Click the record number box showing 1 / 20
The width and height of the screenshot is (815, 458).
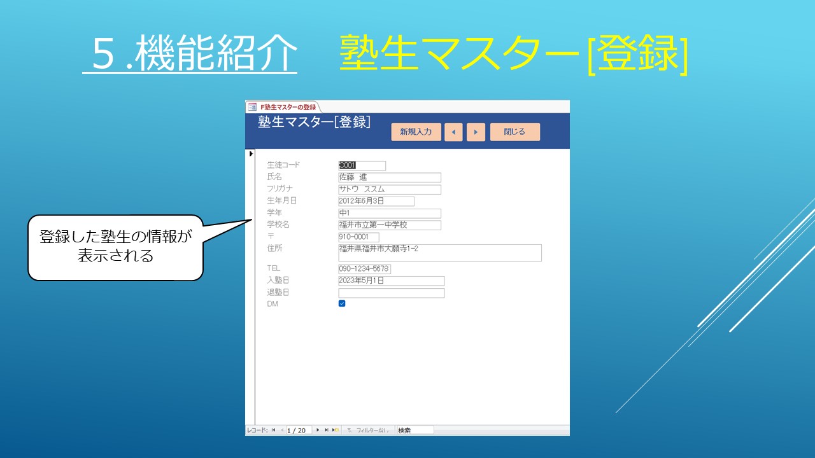pos(299,431)
